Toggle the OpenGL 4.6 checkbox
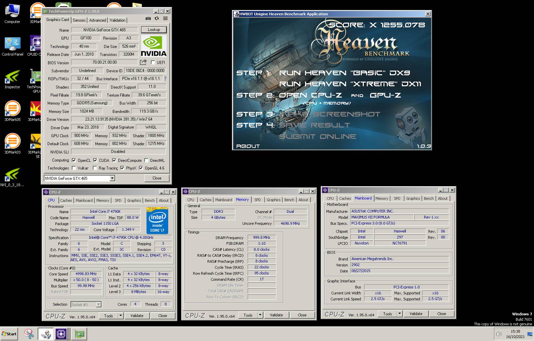The width and height of the screenshot is (534, 341). pos(141,168)
